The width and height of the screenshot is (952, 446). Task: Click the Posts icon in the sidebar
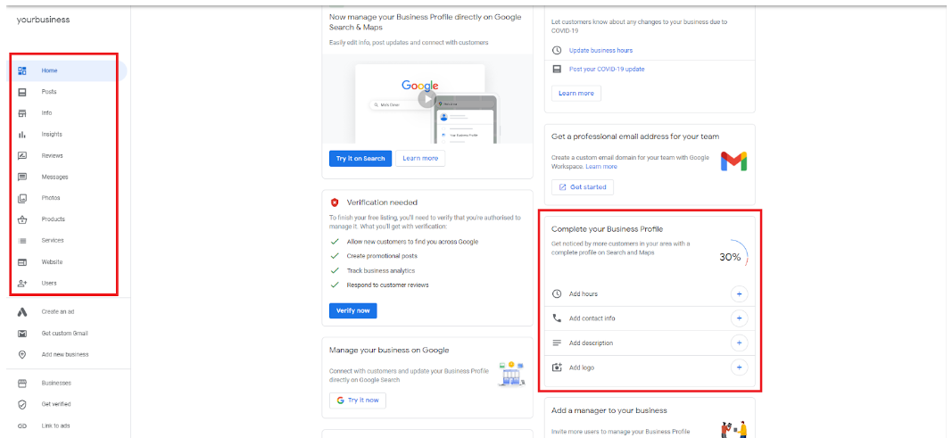pos(22,92)
